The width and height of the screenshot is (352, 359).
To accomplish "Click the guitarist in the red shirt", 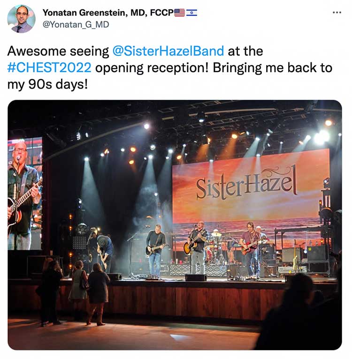I will pyautogui.click(x=252, y=249).
